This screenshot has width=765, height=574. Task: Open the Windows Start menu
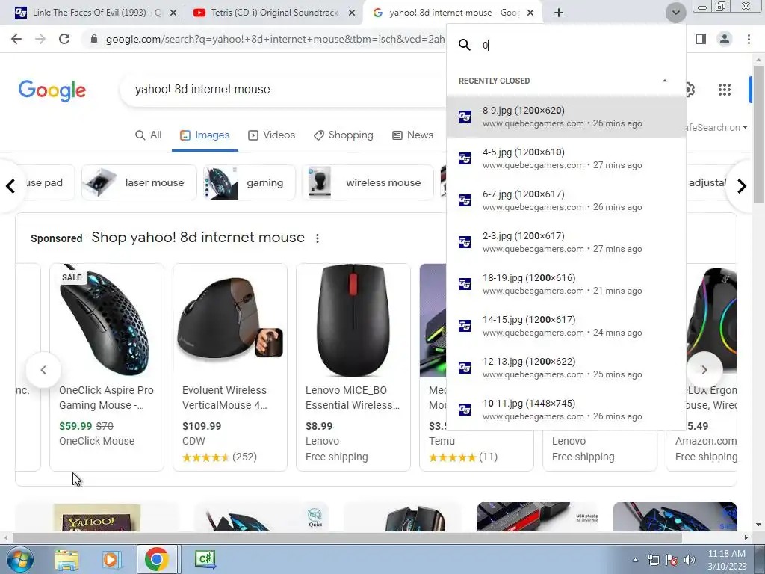pos(20,559)
